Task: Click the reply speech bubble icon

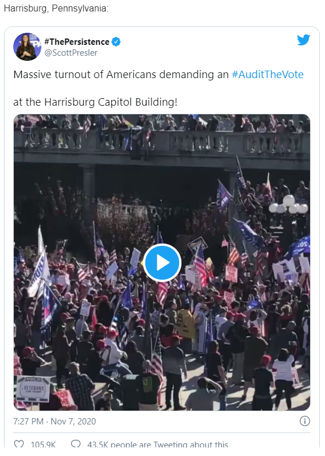Action: click(76, 444)
